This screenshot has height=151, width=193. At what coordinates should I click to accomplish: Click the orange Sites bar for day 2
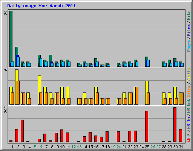click(18, 92)
